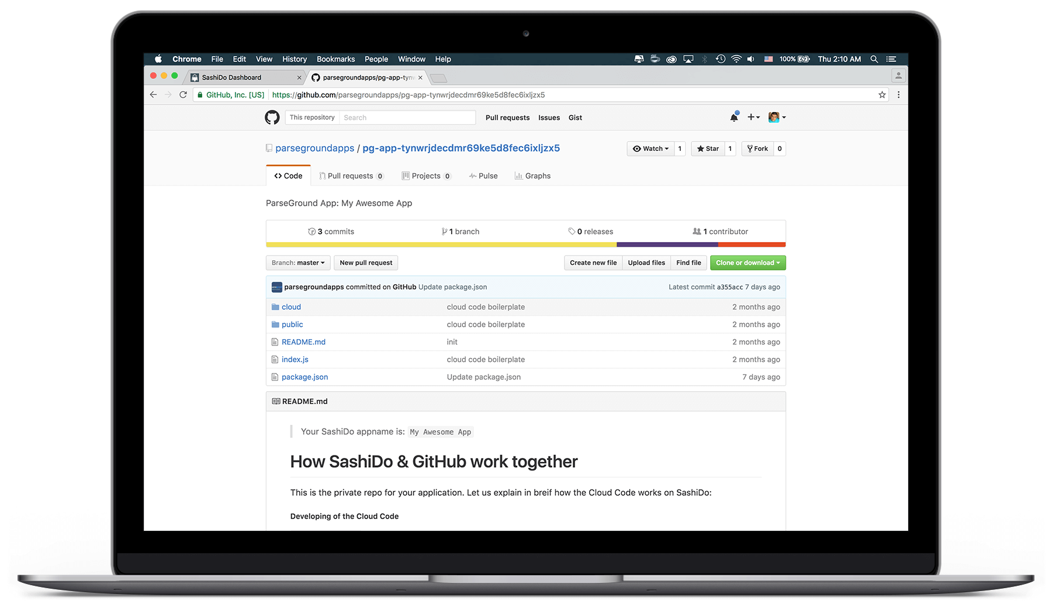Open the Chrome History menu
Viewport: 1052px width, 608px height.
click(295, 59)
